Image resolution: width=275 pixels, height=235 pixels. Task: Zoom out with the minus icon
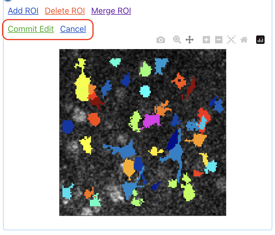[219, 40]
